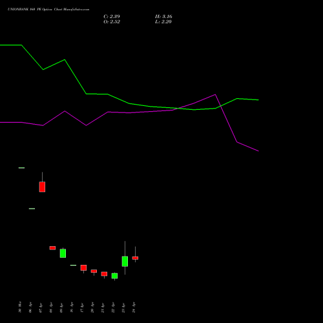Select the high value H: 3.16
The width and height of the screenshot is (323, 323).
[x=163, y=16]
